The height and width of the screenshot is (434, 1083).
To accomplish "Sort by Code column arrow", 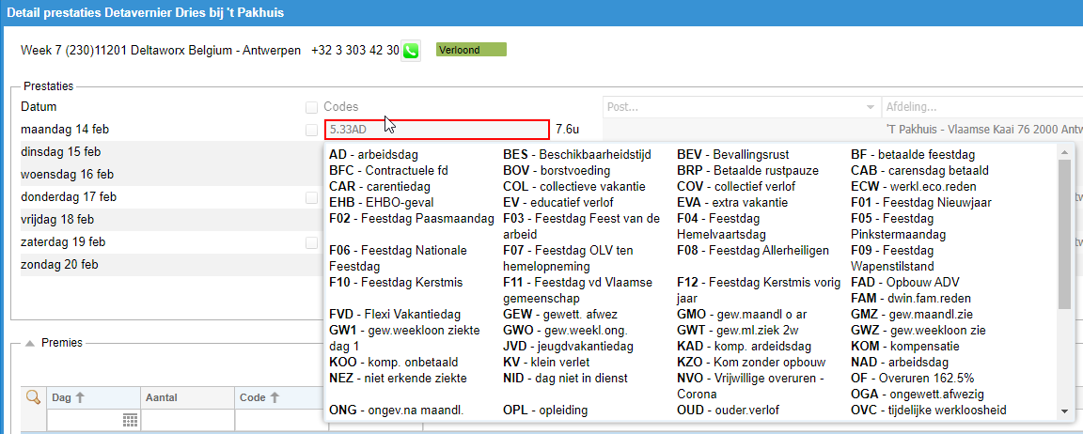I will (x=275, y=397).
